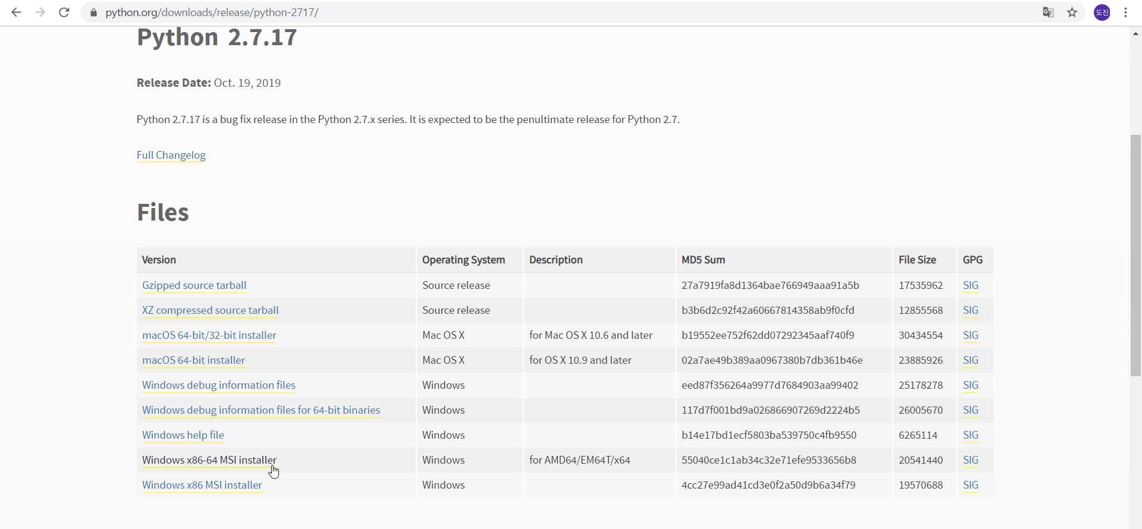Screen dimensions: 1142x529
Task: Open SIG for Windows x86-64 MSI installer
Action: [971, 460]
